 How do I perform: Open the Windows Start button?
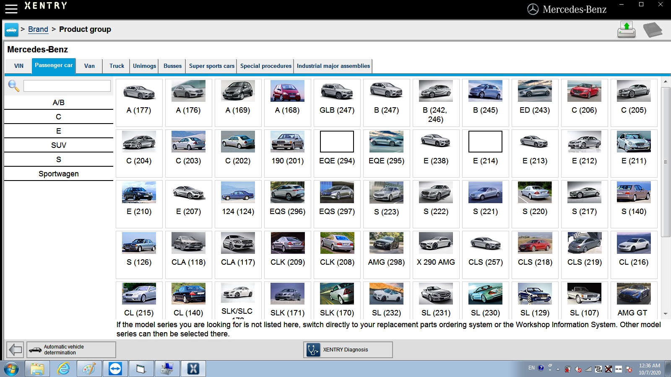coord(11,369)
